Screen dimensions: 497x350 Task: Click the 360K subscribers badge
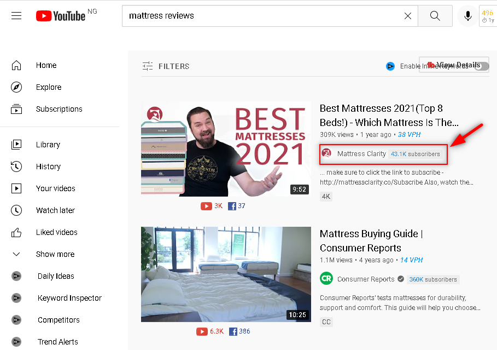[x=433, y=279]
